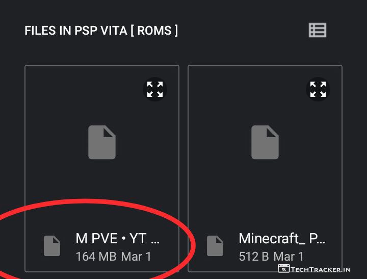This screenshot has width=367, height=279.
Task: Click Mar 1 date on M PVE file
Action: coord(136,256)
